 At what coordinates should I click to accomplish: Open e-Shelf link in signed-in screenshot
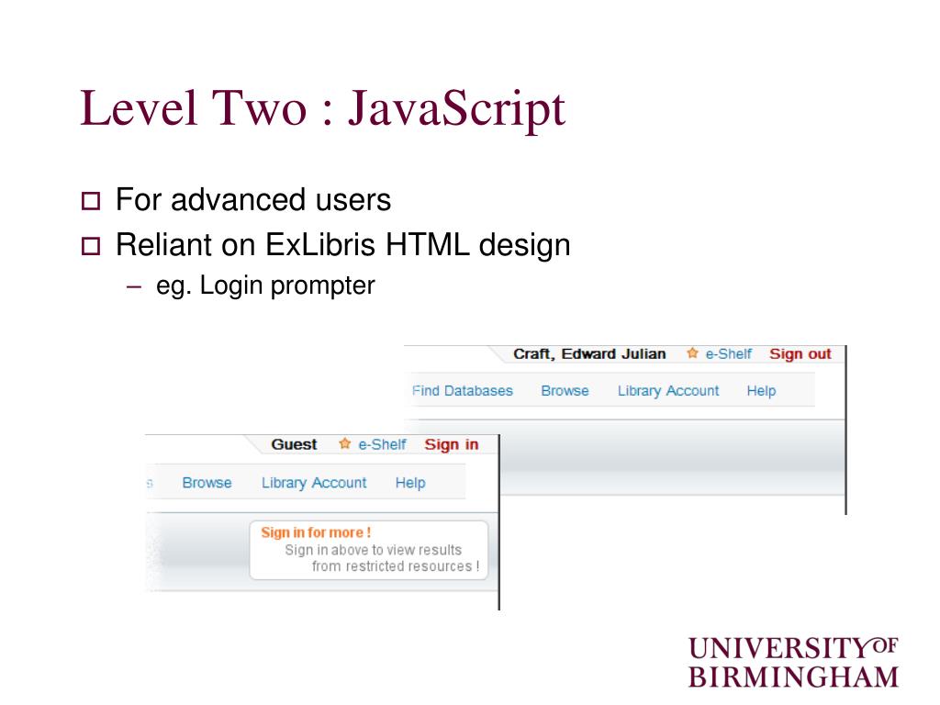[728, 353]
